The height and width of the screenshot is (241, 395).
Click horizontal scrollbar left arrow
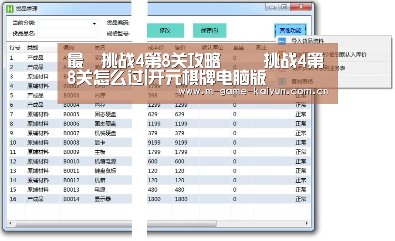[x=10, y=223]
